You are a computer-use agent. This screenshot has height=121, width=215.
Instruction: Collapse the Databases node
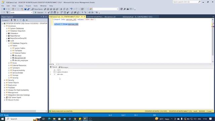[5, 26]
